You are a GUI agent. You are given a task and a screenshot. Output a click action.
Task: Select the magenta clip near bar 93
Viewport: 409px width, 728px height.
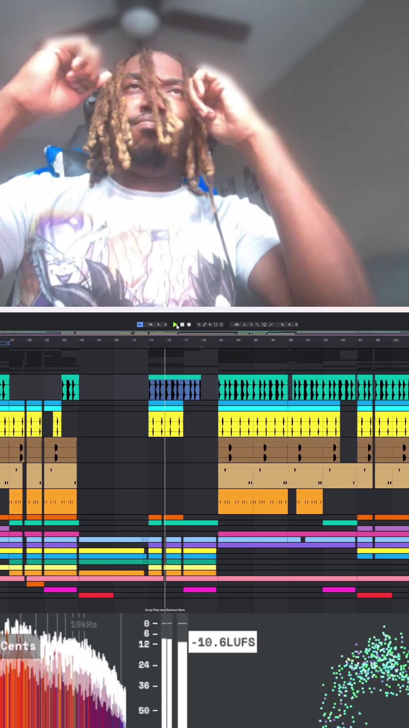coord(339,590)
